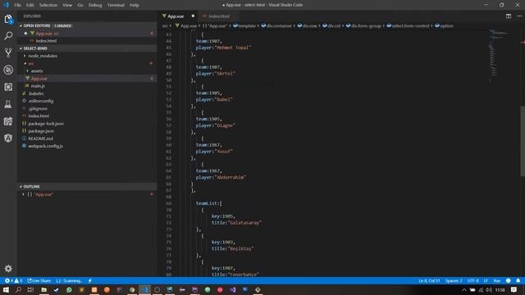
Task: Open index.html in Open Editors list
Action: point(46,41)
